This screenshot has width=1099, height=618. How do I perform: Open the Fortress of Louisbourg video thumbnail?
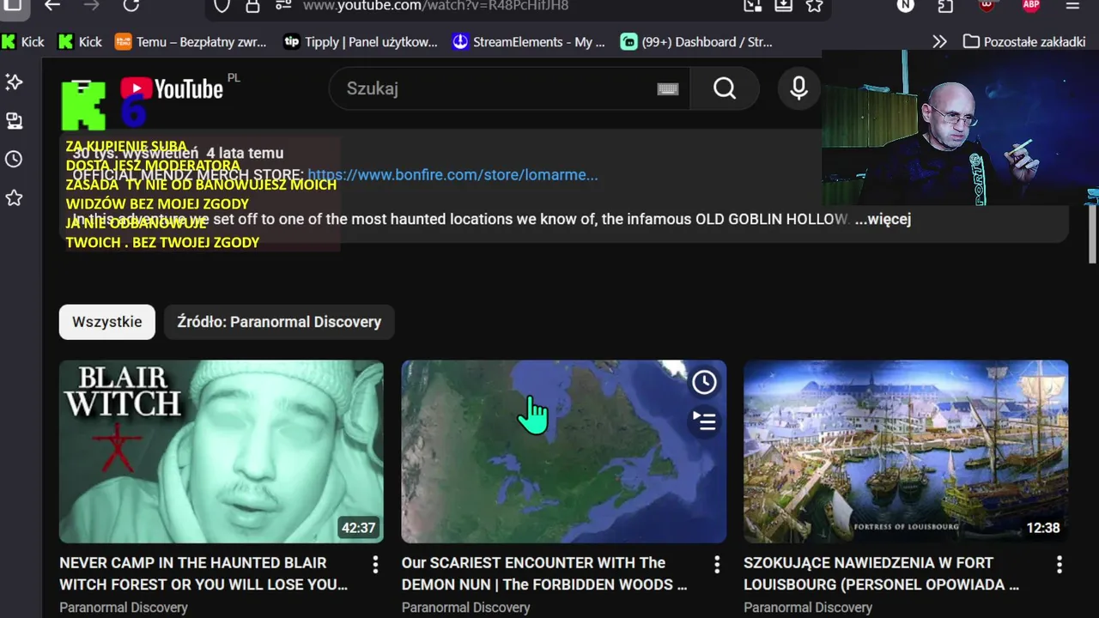point(906,451)
